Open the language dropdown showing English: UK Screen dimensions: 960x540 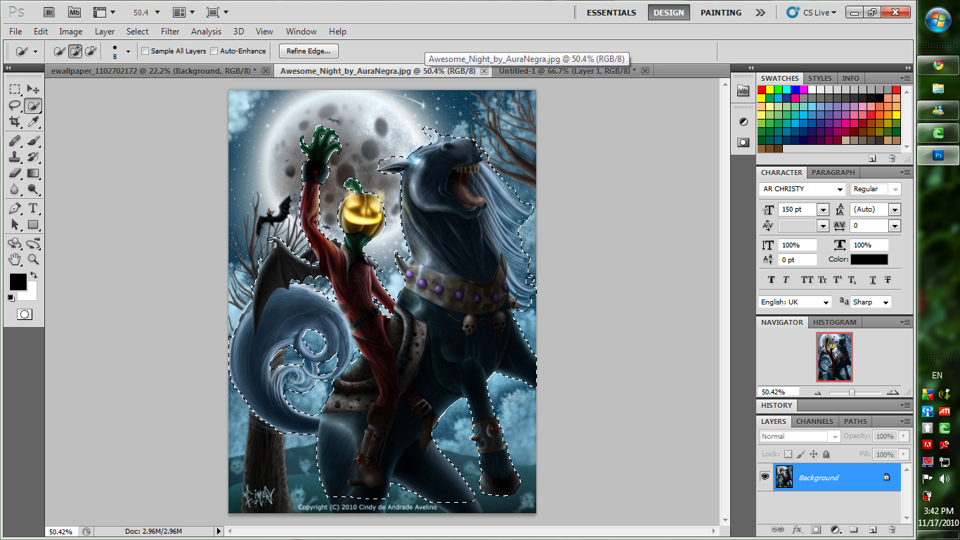coord(796,302)
